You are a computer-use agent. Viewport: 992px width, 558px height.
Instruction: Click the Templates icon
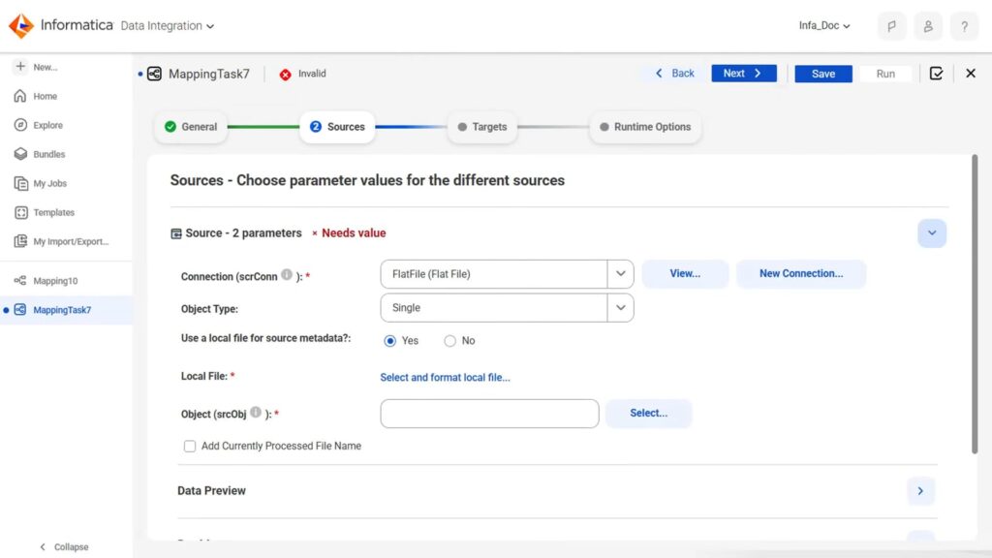[20, 212]
